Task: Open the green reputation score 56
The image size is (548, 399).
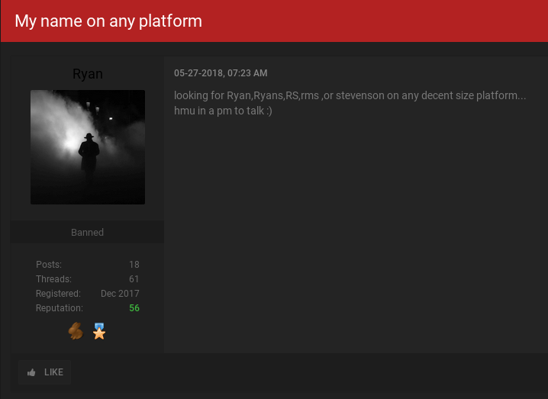Action: pos(134,307)
